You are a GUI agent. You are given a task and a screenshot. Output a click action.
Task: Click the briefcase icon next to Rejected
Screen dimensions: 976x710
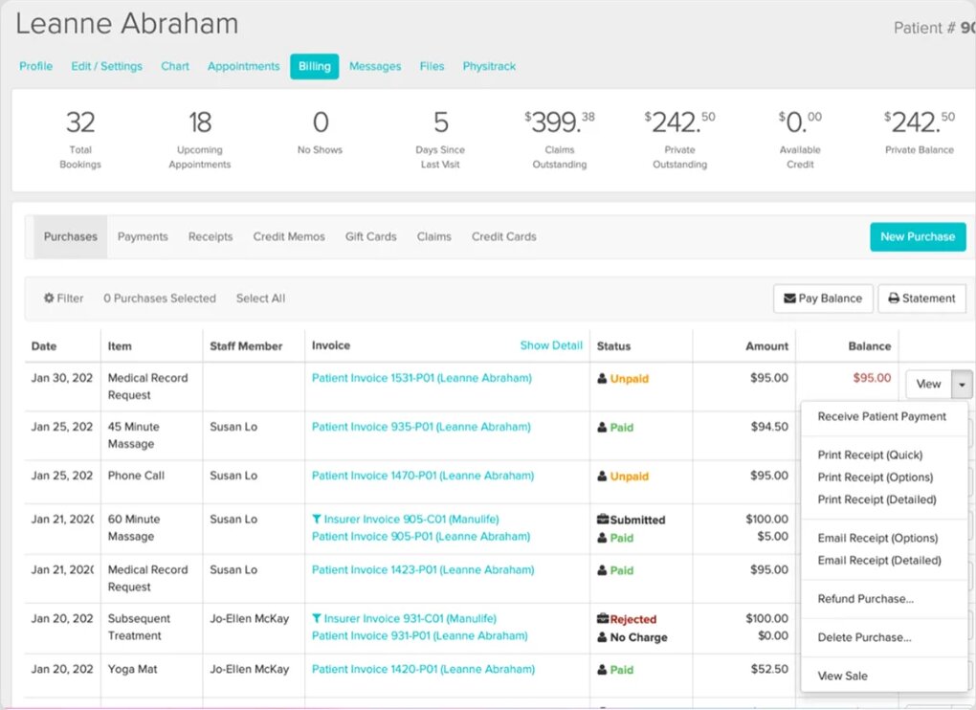[x=603, y=619]
